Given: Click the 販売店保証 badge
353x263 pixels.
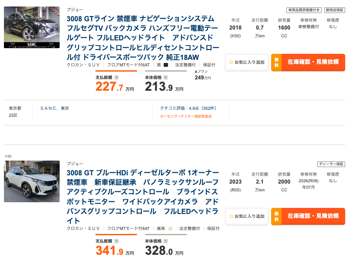Looking at the screenshot, I should (335, 10).
